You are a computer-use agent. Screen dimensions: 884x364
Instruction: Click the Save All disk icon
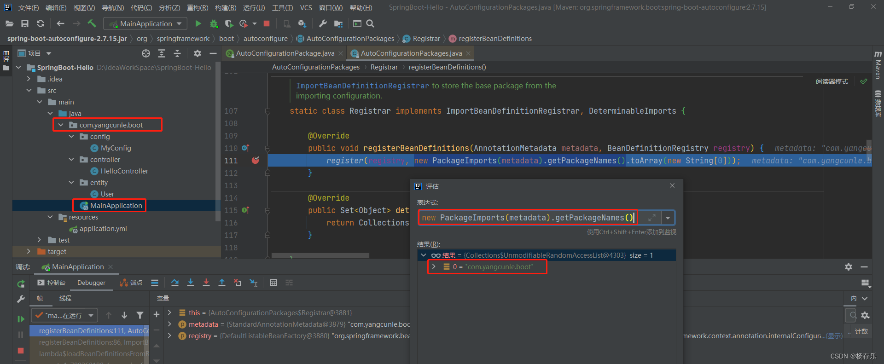click(x=25, y=23)
